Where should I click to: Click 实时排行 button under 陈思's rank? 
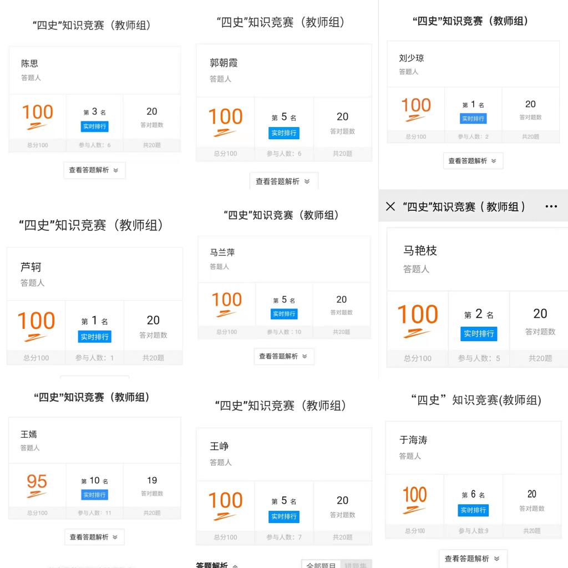click(x=94, y=126)
